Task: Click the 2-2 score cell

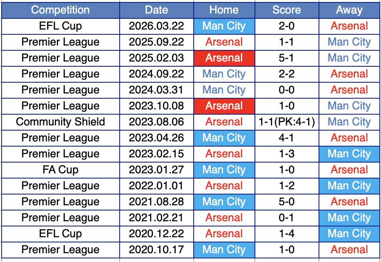Action: pos(287,74)
